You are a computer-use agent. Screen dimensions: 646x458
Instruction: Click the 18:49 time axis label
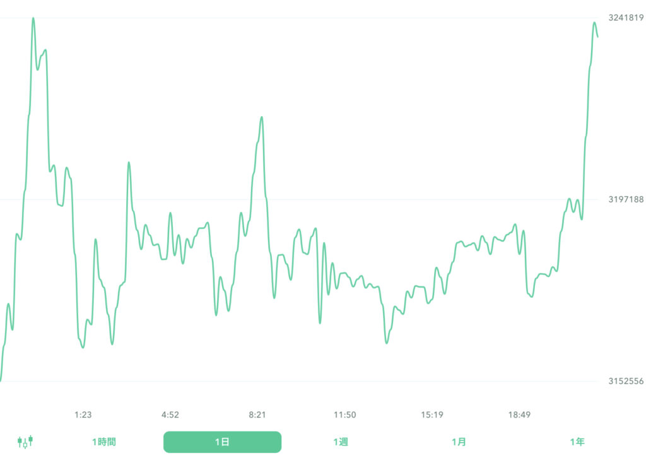[519, 415]
